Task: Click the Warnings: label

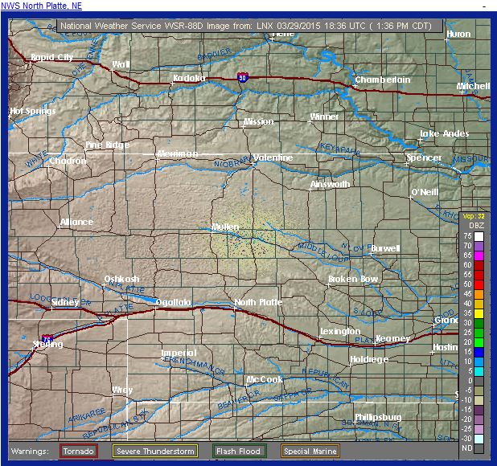Action: point(30,452)
